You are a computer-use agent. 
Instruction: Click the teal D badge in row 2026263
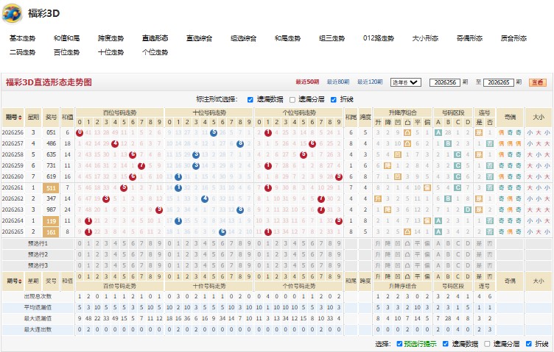click(x=467, y=209)
